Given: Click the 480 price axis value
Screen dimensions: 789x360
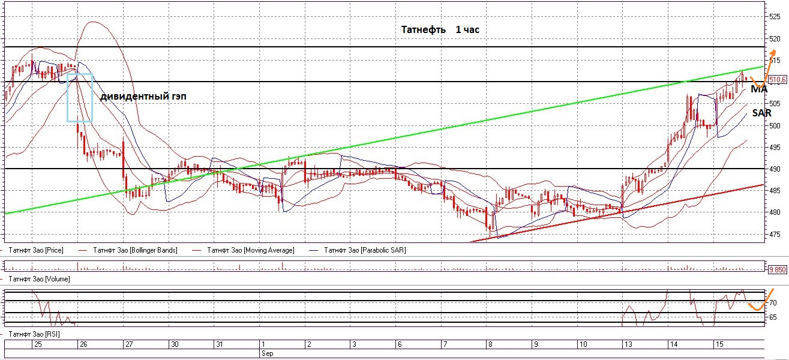Looking at the screenshot, I should tap(775, 212).
